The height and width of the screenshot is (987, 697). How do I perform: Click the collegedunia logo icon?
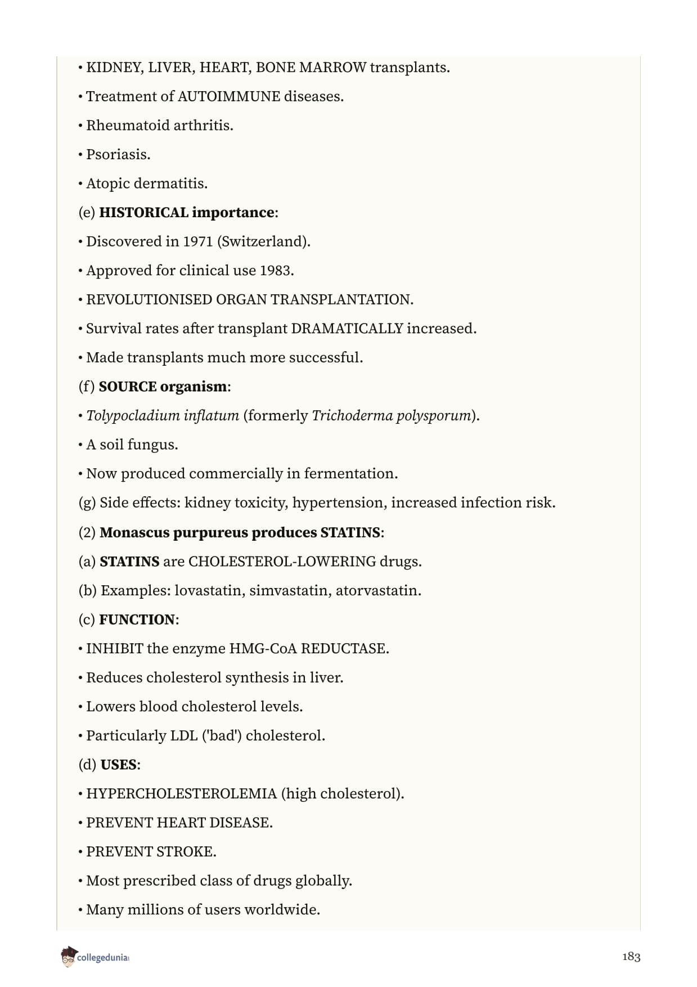click(x=68, y=956)
